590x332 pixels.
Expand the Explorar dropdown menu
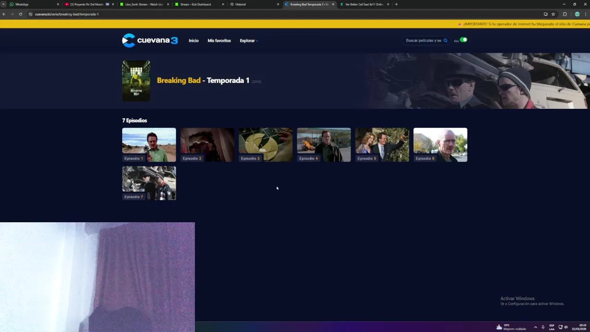point(248,41)
